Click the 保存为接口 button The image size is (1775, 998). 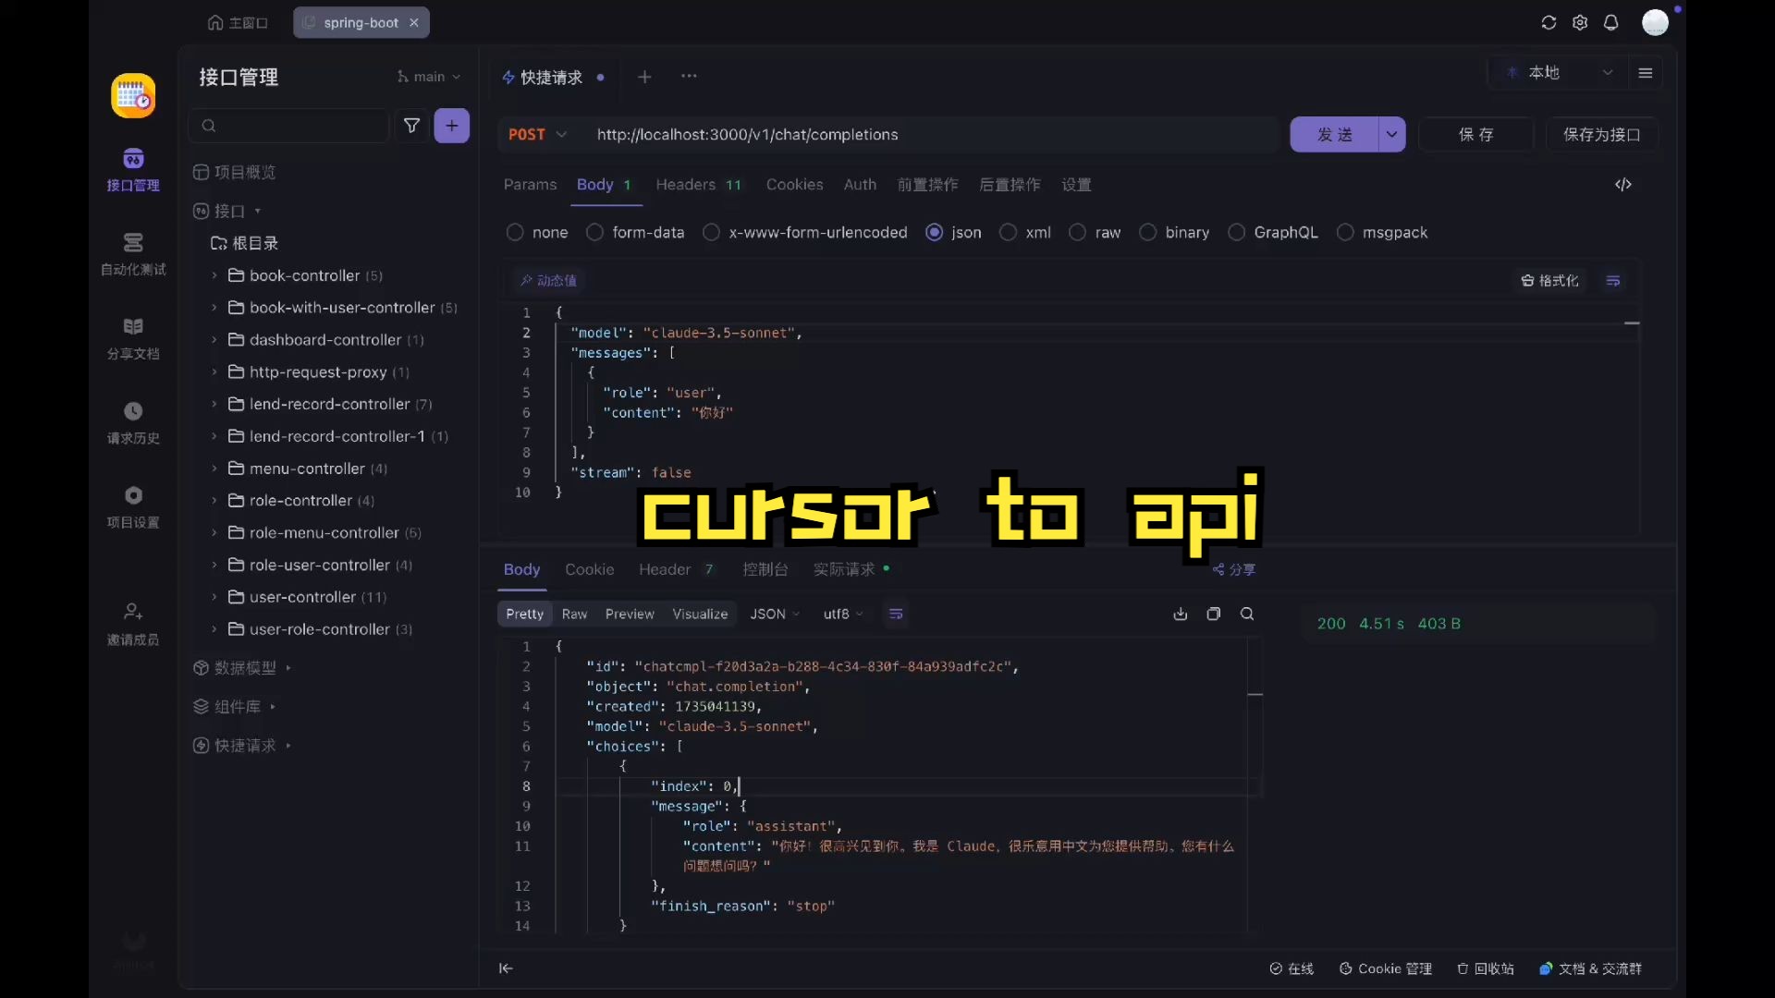[x=1601, y=135]
